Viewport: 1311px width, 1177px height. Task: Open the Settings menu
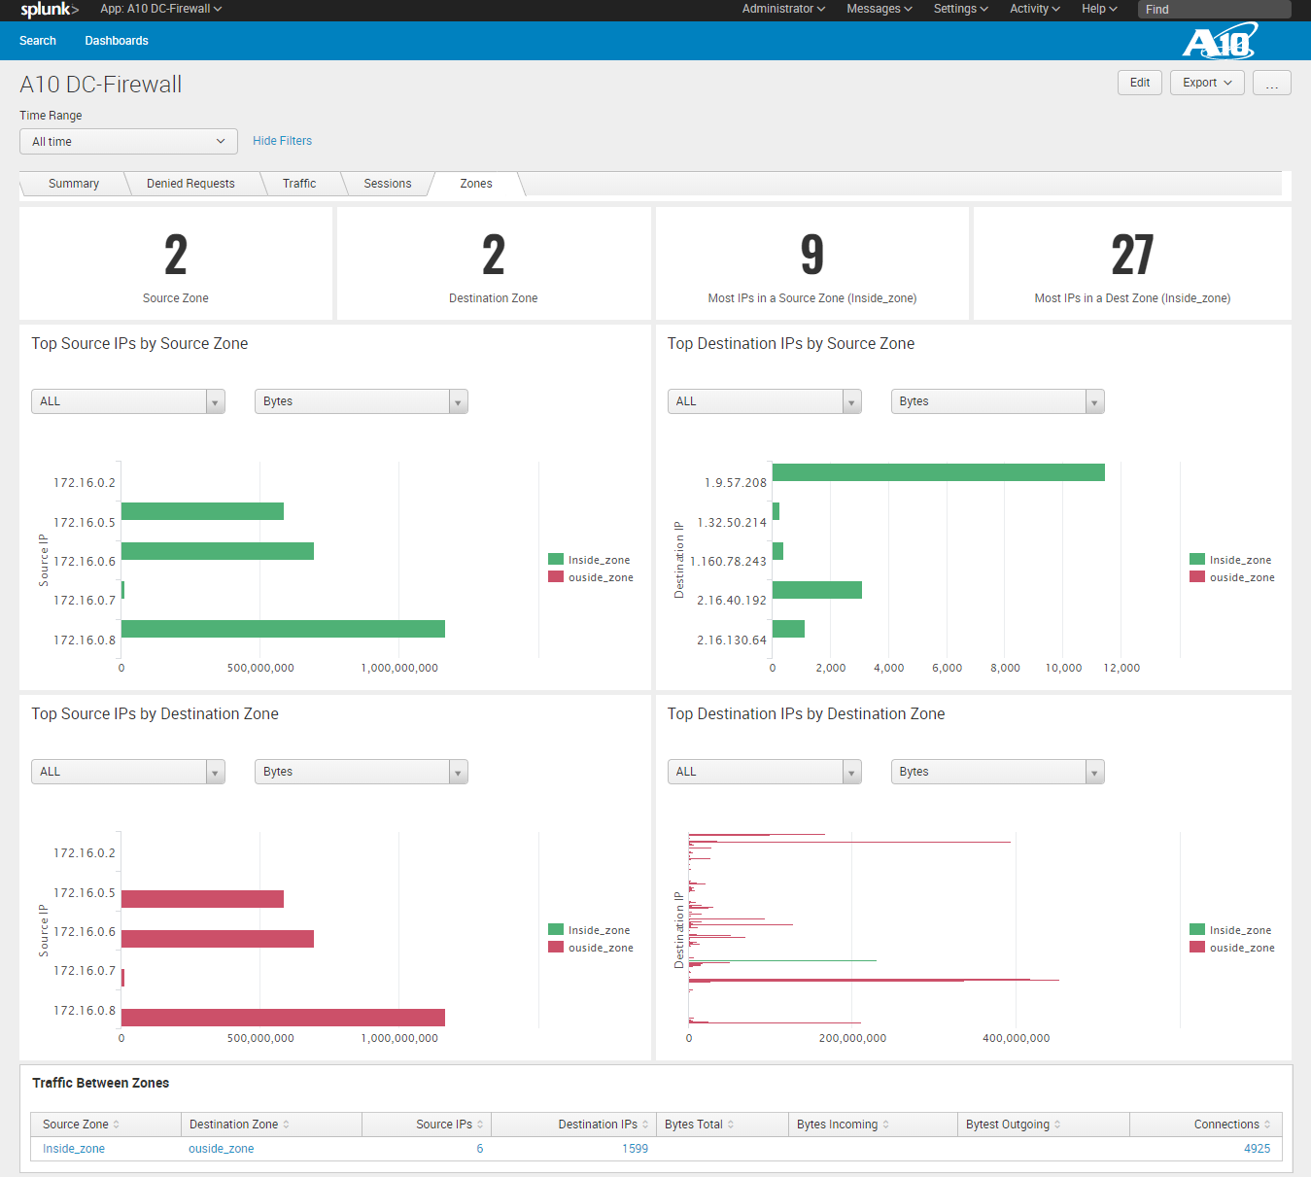tap(961, 9)
